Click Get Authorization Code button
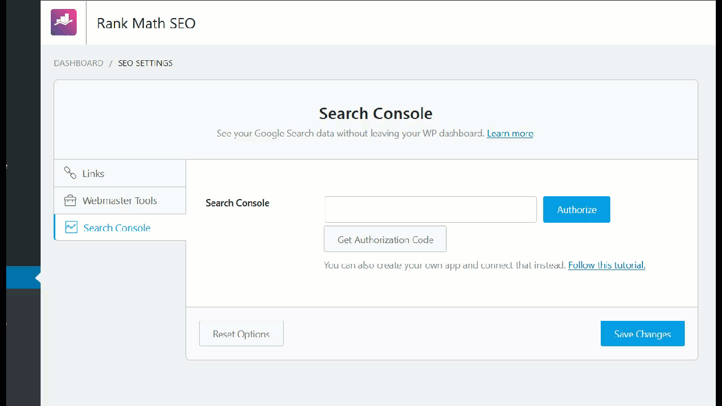The height and width of the screenshot is (406, 722). coord(385,239)
